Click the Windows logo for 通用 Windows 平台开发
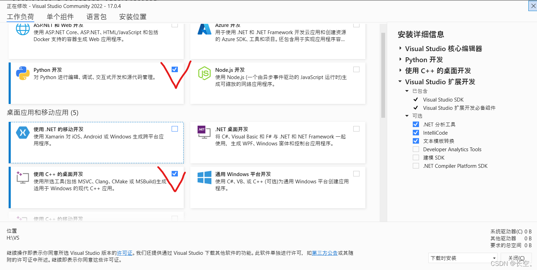537x270 pixels. pyautogui.click(x=204, y=177)
